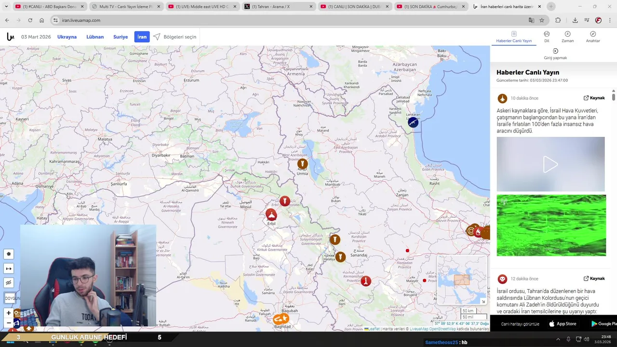Open the App Store download link

pyautogui.click(x=563, y=324)
